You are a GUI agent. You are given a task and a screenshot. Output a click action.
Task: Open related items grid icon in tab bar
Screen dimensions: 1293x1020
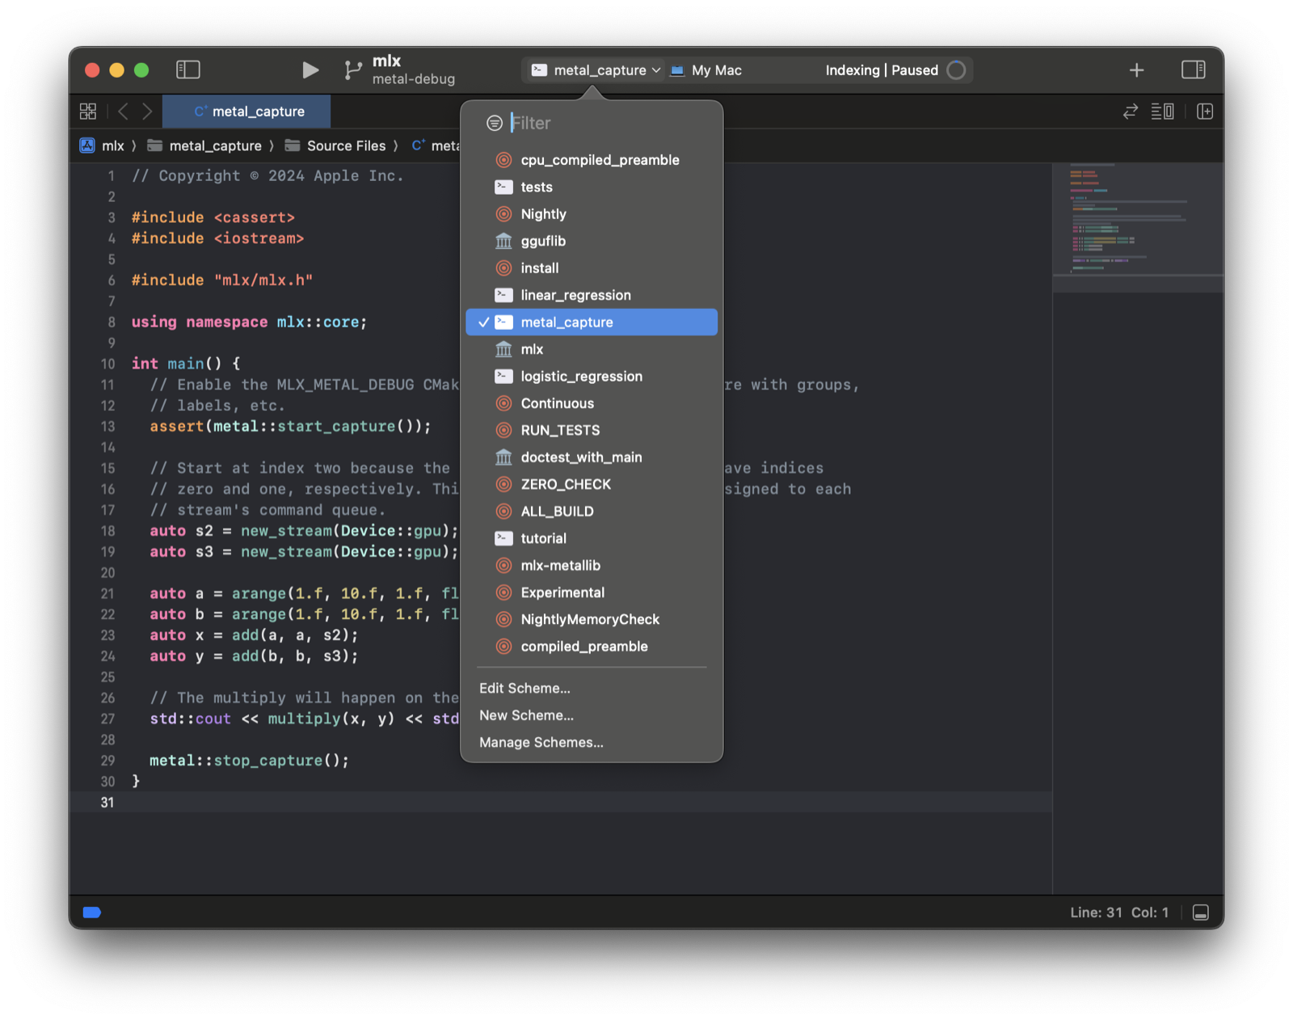87,111
